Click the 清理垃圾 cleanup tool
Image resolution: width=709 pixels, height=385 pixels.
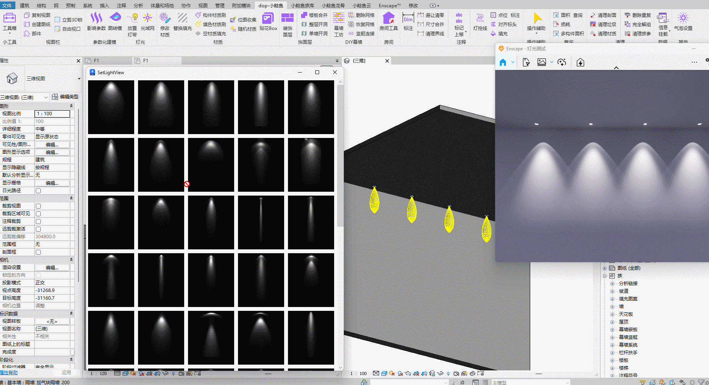[603, 24]
